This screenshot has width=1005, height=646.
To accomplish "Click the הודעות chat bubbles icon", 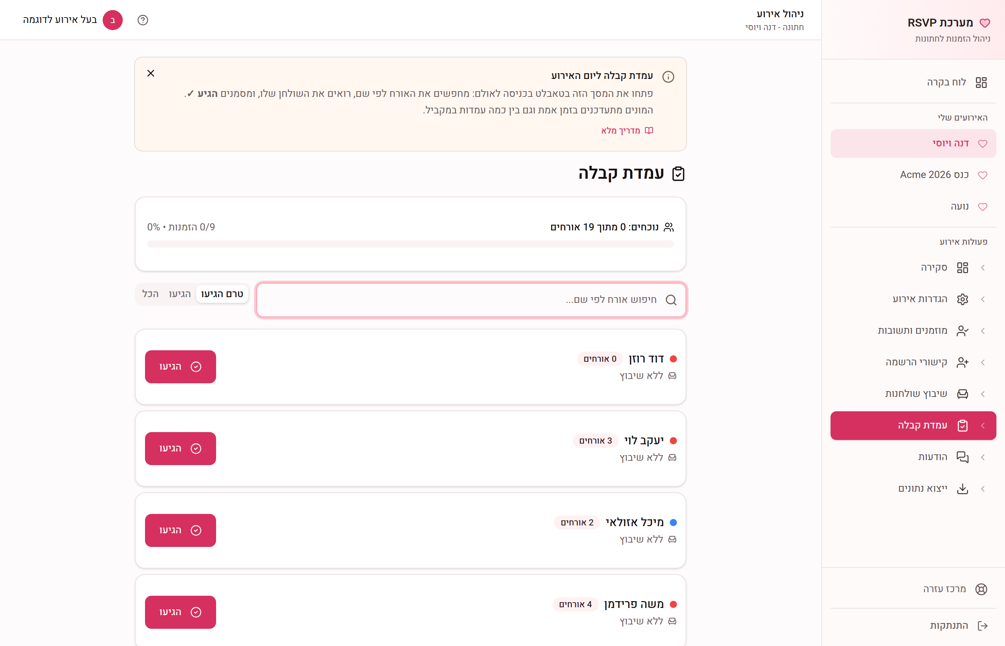I will coord(963,457).
